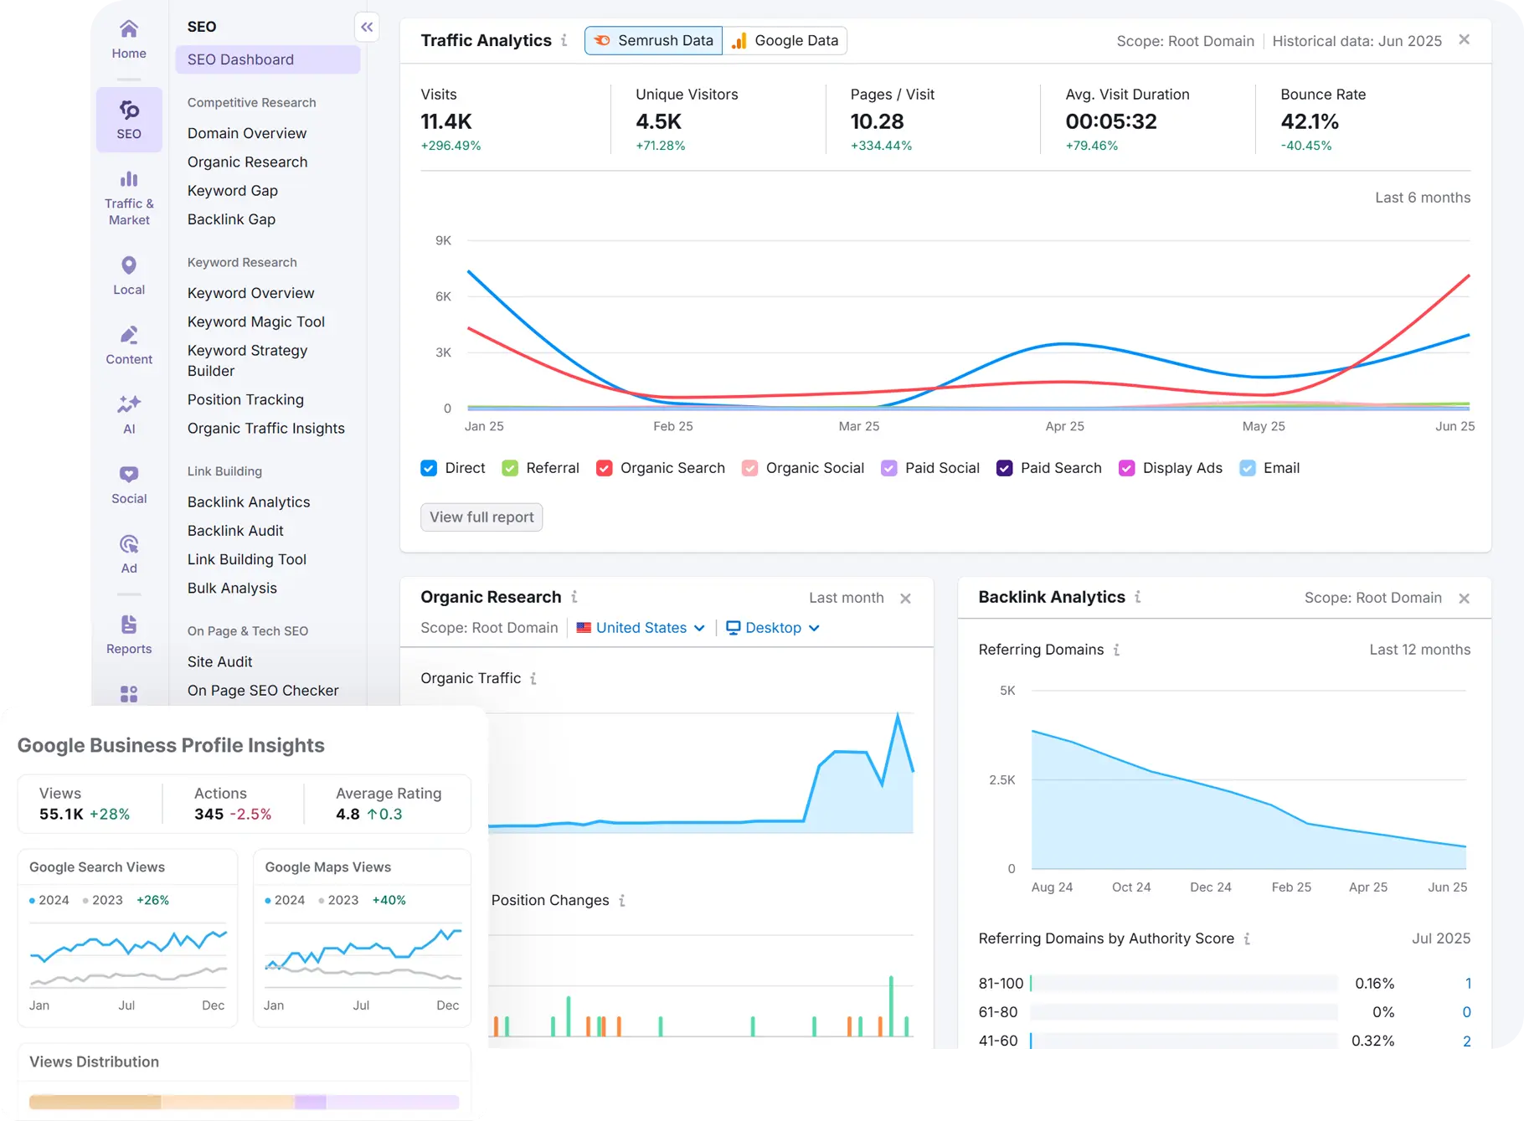Select SEO Dashboard menu item
Screen dimensions: 1524x1121
268,59
